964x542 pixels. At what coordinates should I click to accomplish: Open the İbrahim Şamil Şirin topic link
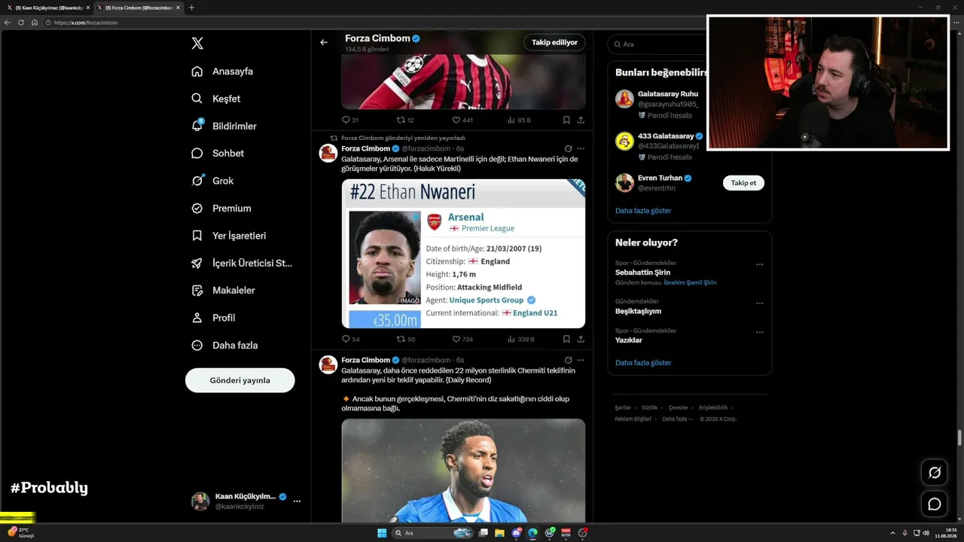(x=690, y=282)
